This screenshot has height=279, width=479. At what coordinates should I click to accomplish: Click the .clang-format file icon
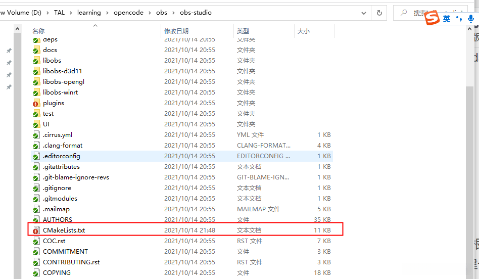point(36,146)
